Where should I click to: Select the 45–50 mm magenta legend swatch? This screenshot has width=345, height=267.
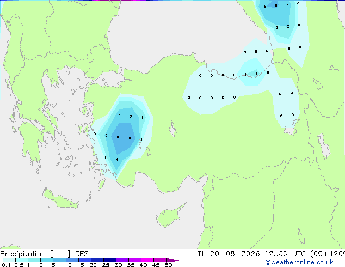pos(160,260)
